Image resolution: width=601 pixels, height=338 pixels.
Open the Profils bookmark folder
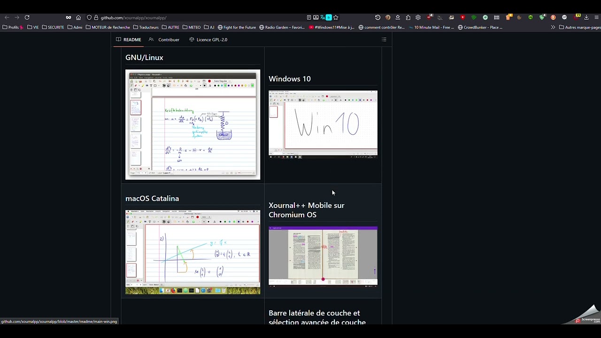[x=12, y=27]
